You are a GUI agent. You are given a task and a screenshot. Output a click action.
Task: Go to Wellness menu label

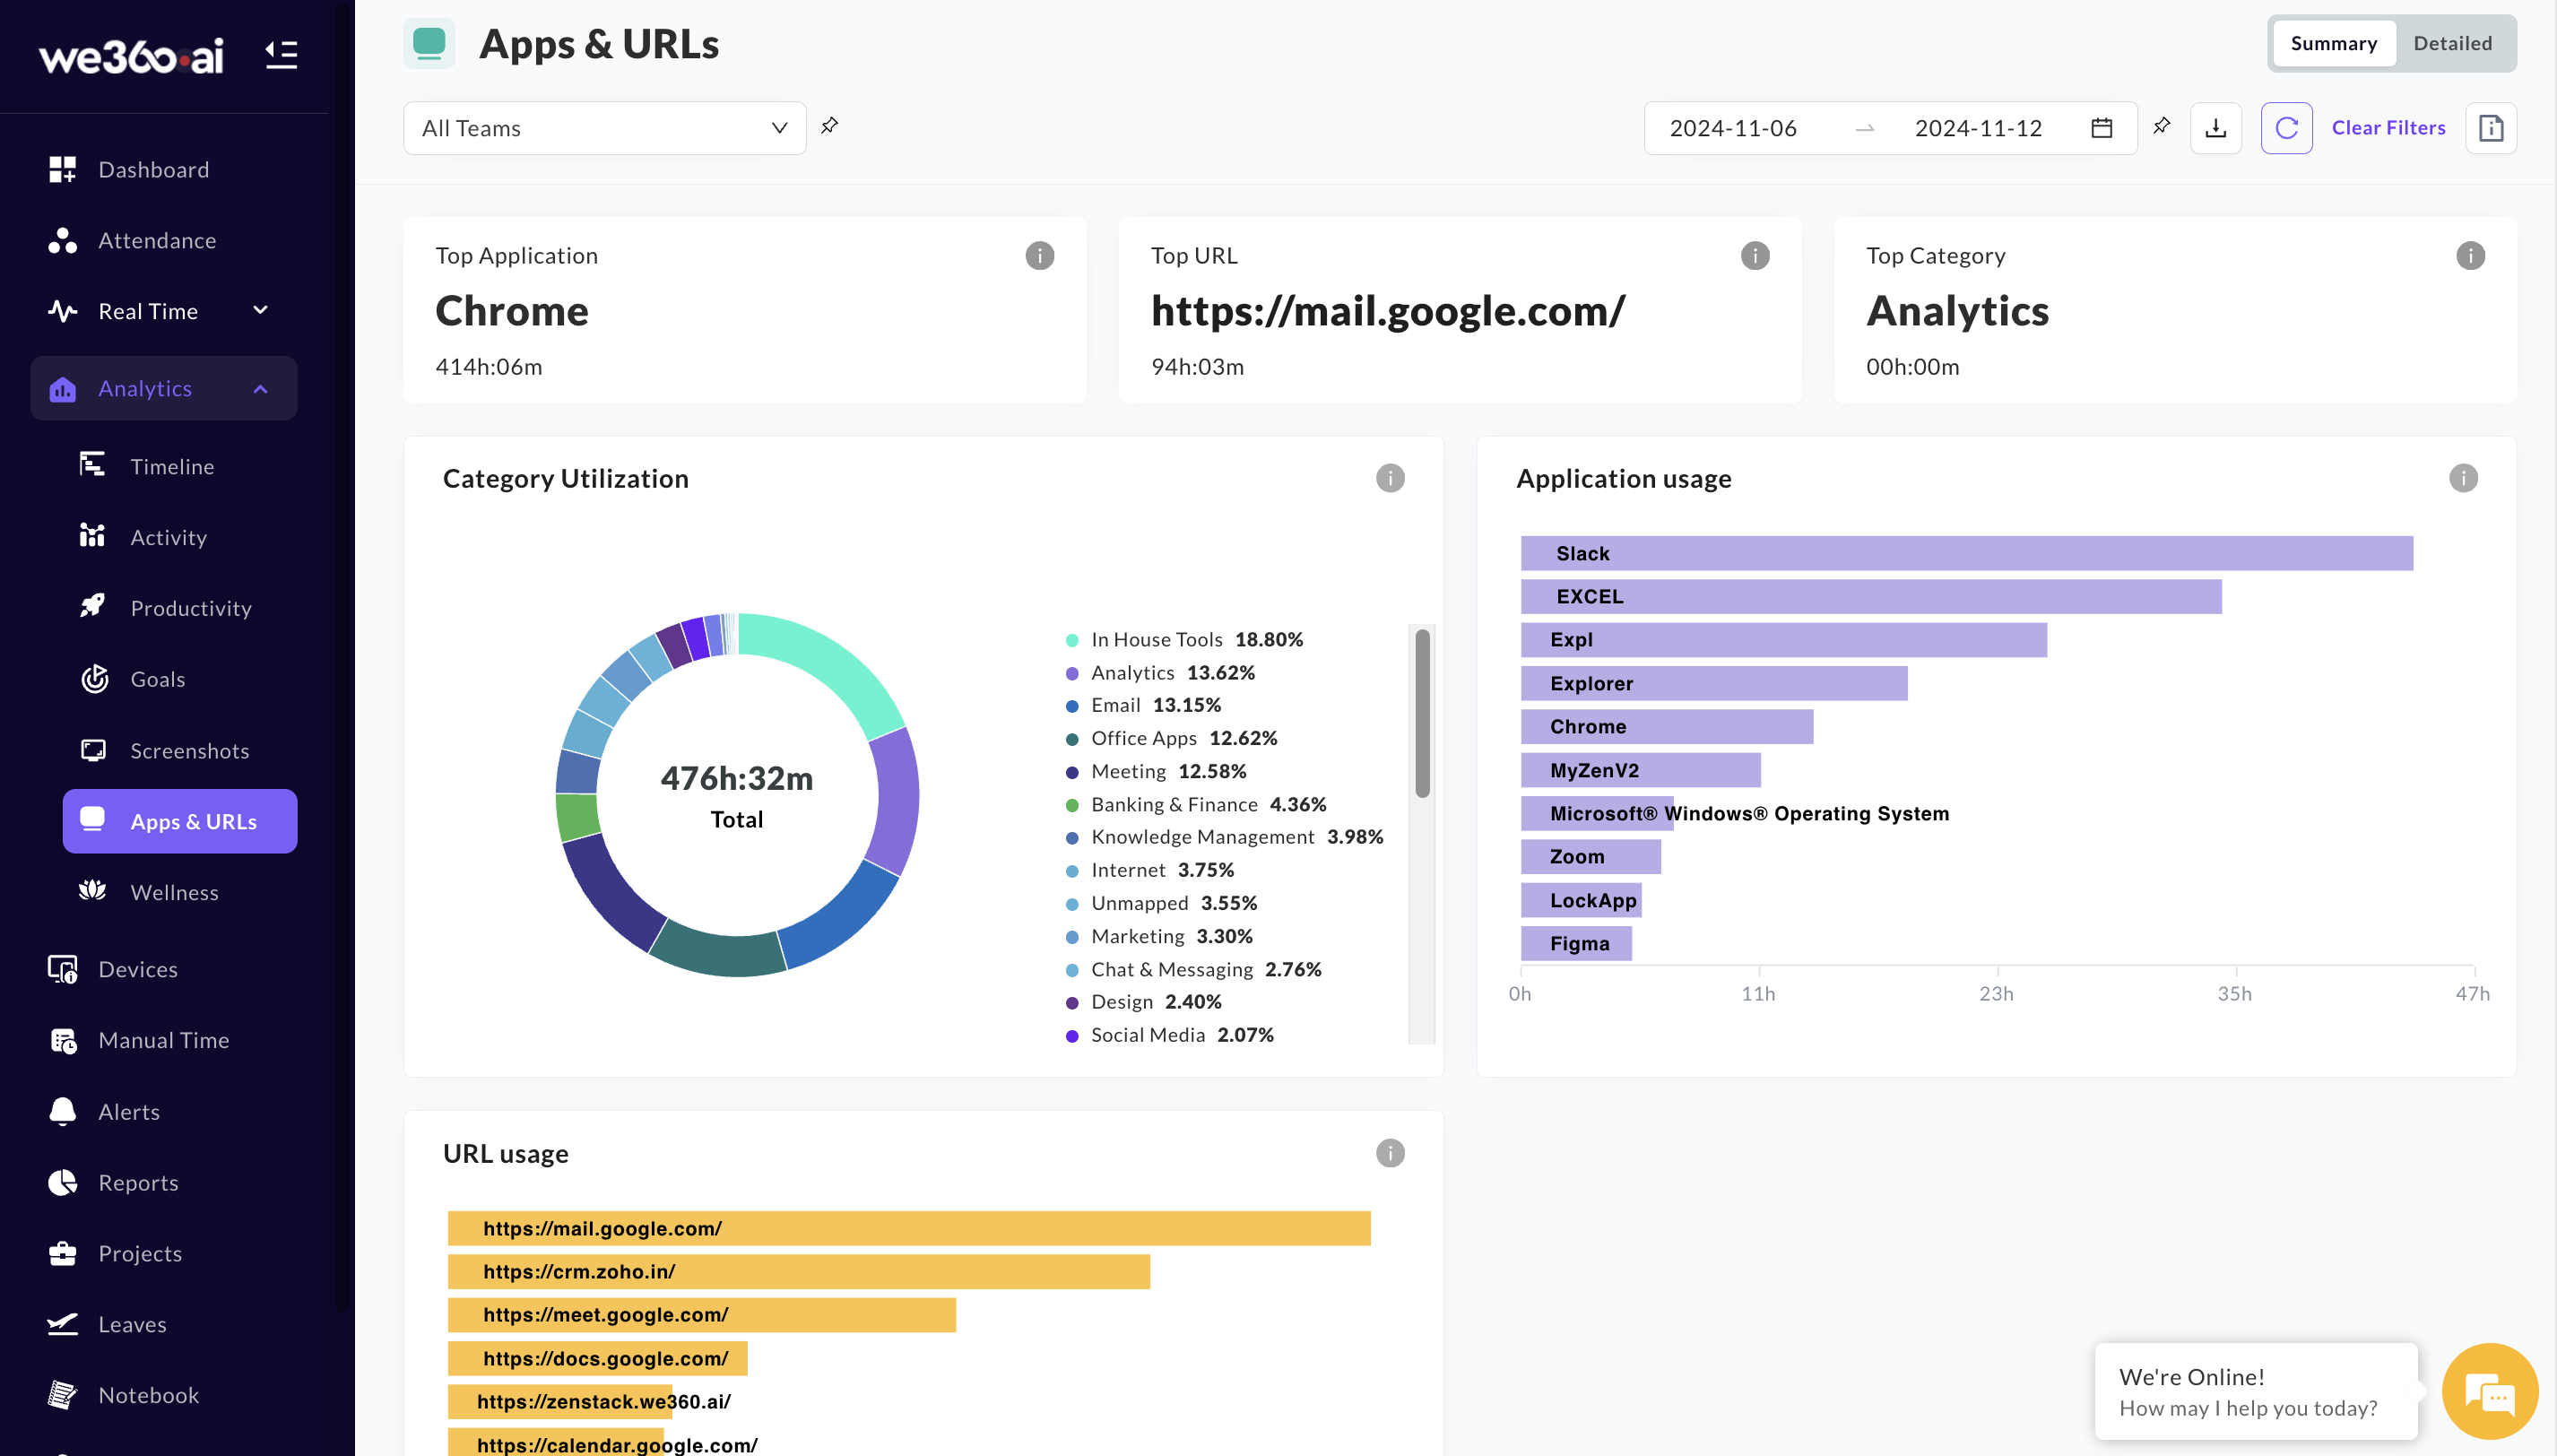[174, 892]
